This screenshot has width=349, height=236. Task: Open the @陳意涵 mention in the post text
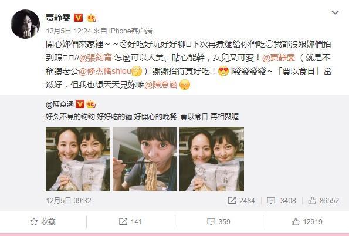pyautogui.click(x=161, y=85)
